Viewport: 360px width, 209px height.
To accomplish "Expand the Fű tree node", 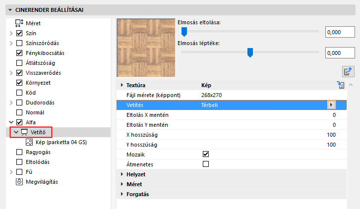I will tap(11, 172).
